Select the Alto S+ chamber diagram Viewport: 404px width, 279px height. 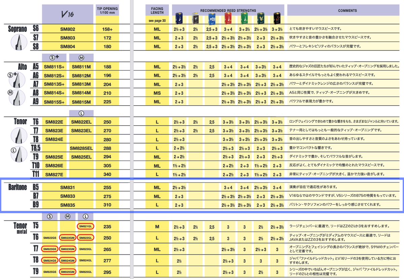click(x=17, y=79)
